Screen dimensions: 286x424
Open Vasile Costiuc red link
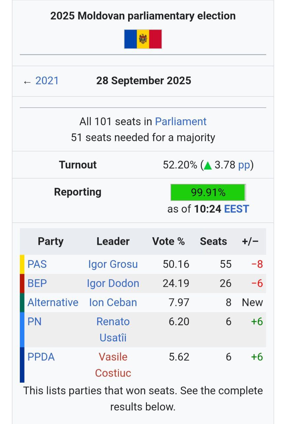pos(113,365)
